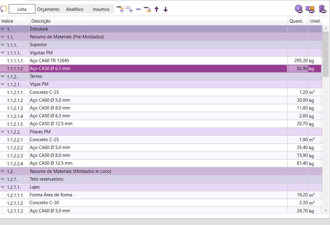Viewport: 330px width, 225px height.
Task: Collapse the 1. Estrutura tree node
Action: [x=3, y=29]
